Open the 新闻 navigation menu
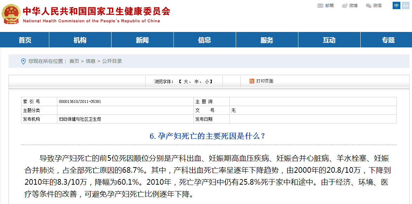 (142, 40)
